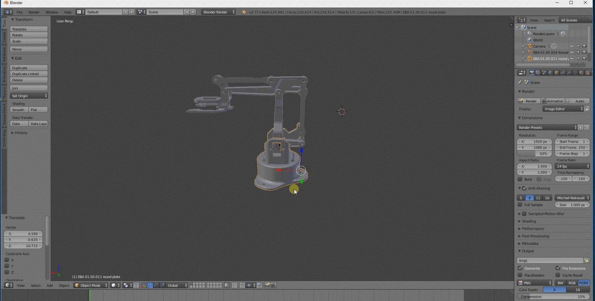Open the Modifiers wrench properties tab
The height and width of the screenshot is (301, 595).
pos(569,73)
